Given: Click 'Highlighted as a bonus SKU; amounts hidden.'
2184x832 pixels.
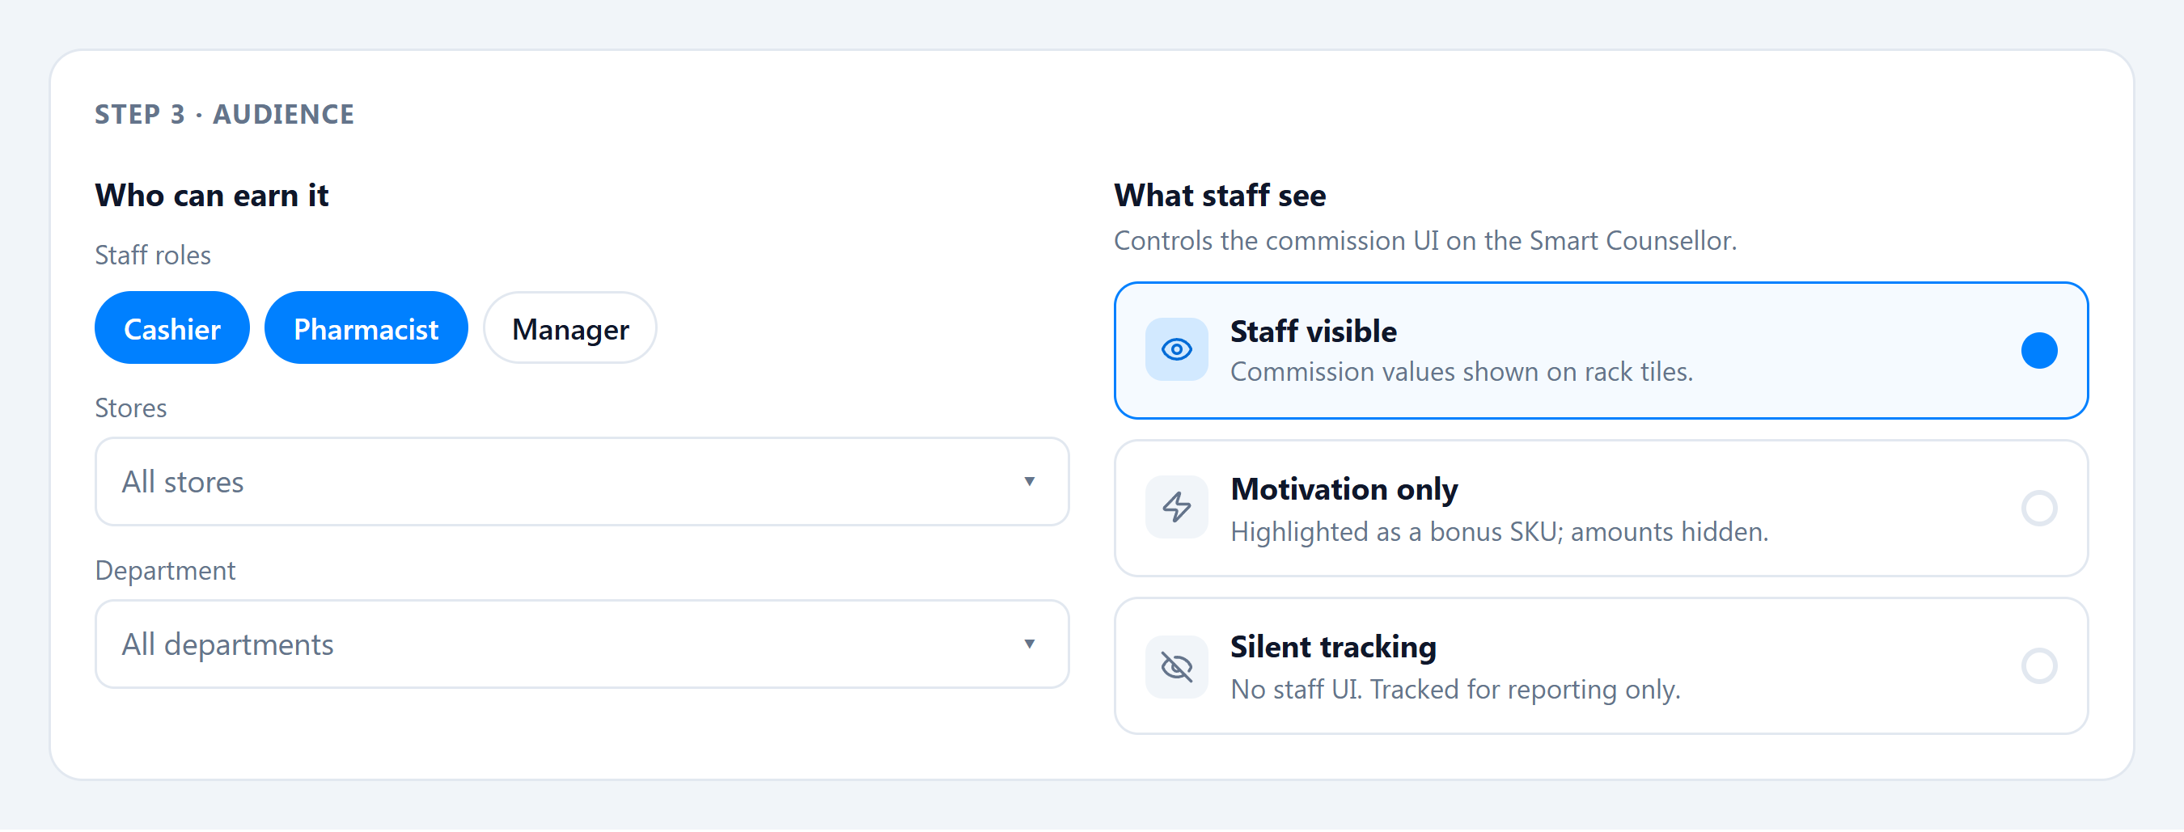Looking at the screenshot, I should point(1499,531).
